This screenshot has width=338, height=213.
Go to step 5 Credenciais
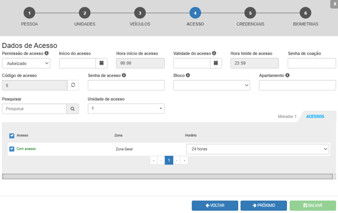[x=250, y=13]
